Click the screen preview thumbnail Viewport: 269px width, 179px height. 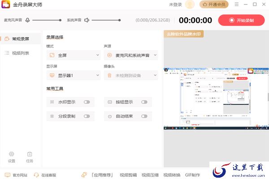click(216, 98)
